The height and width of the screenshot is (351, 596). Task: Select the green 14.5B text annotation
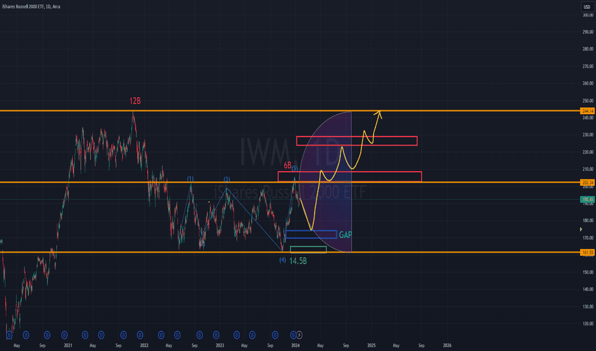point(298,261)
